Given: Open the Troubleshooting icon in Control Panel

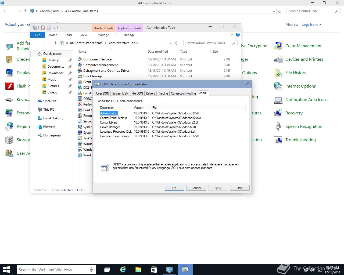Looking at the screenshot, I should pyautogui.click(x=278, y=140).
